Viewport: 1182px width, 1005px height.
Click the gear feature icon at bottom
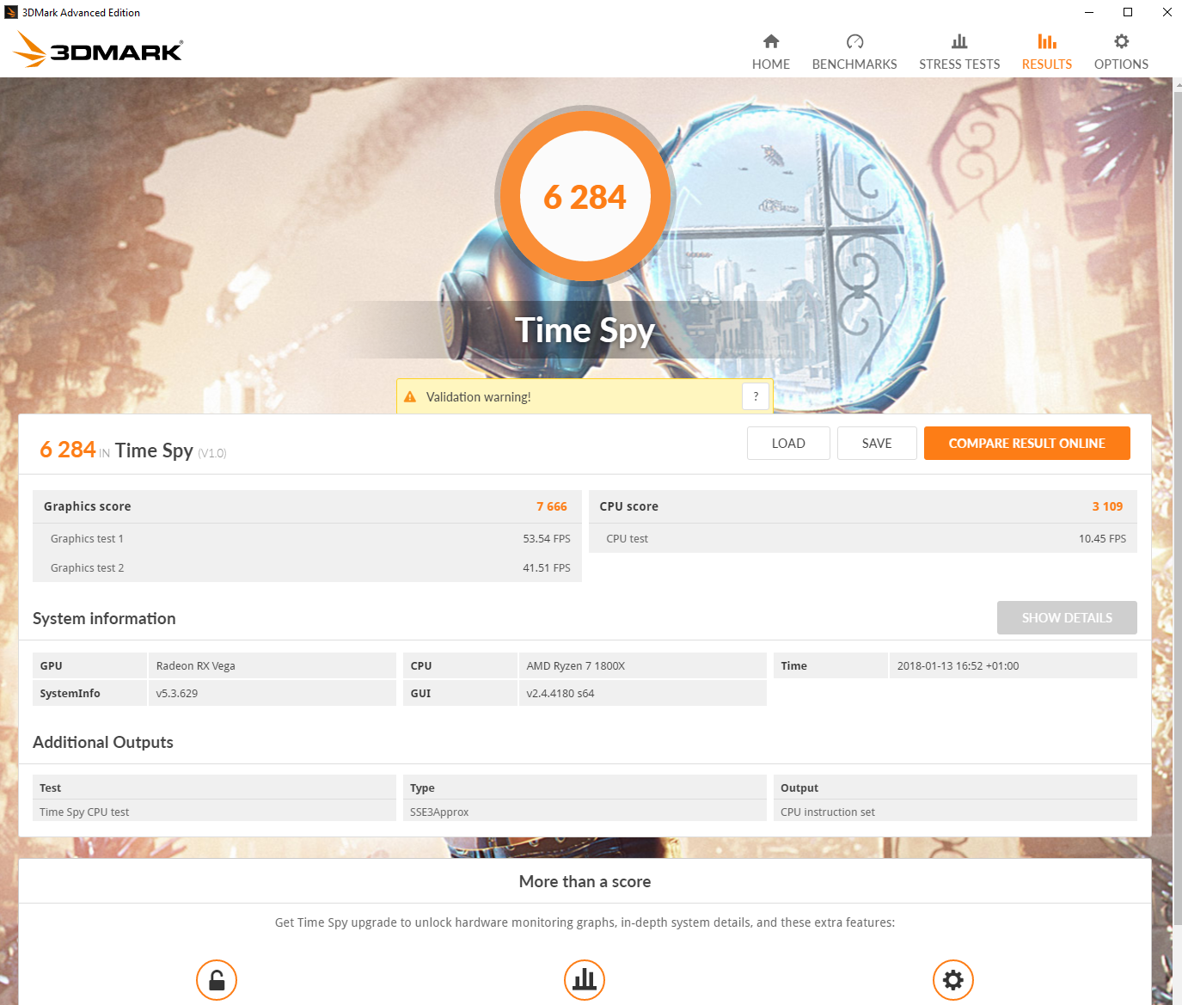953,980
